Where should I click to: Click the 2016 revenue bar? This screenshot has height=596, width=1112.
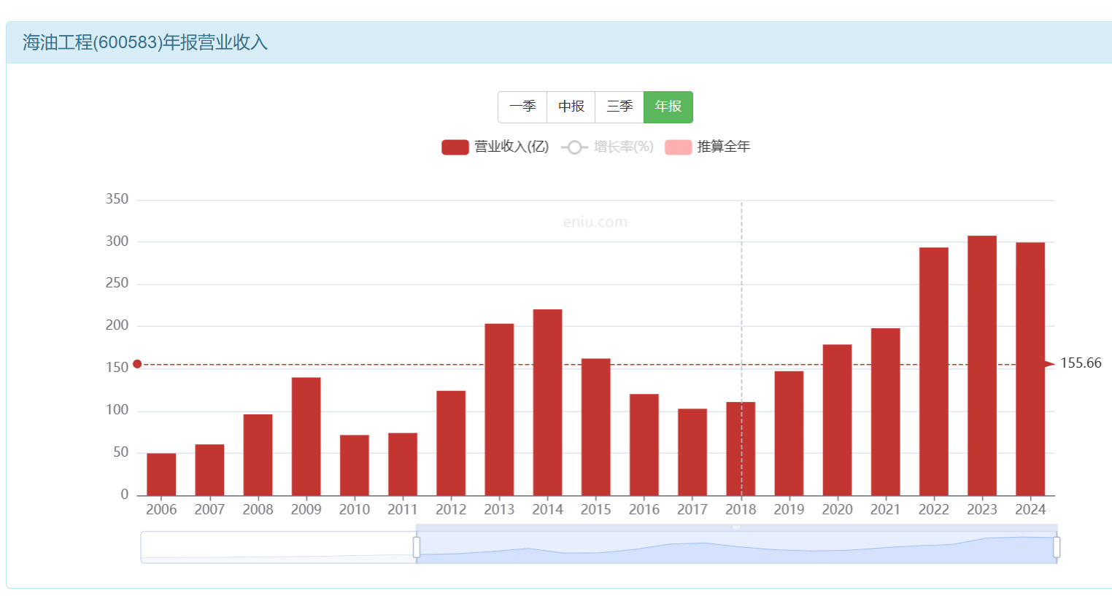click(644, 445)
